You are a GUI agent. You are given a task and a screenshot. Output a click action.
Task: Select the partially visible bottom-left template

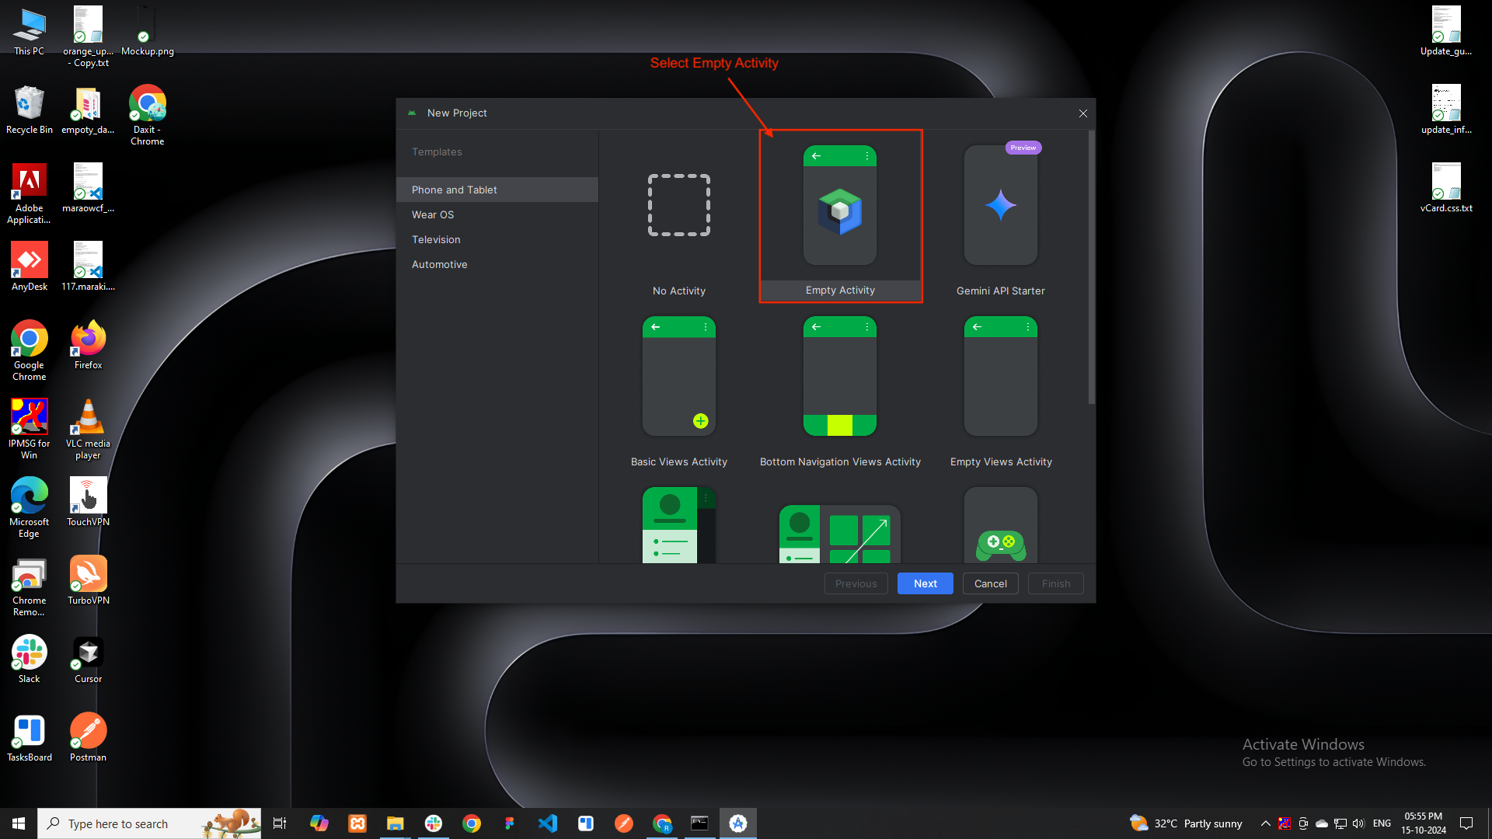click(x=679, y=524)
